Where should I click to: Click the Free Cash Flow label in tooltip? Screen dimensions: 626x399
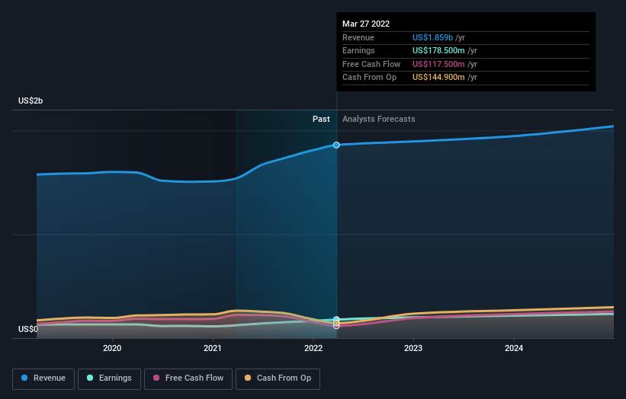click(371, 64)
